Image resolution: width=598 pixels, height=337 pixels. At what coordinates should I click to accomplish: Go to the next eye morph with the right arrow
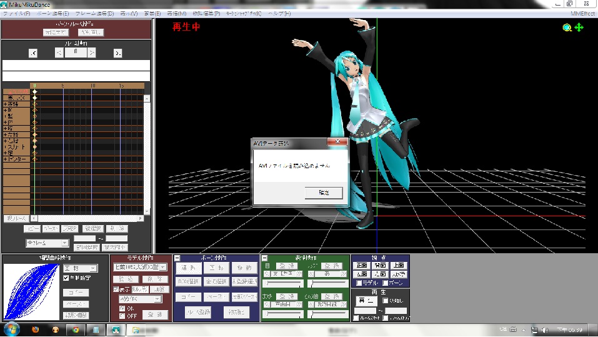[x=299, y=274]
